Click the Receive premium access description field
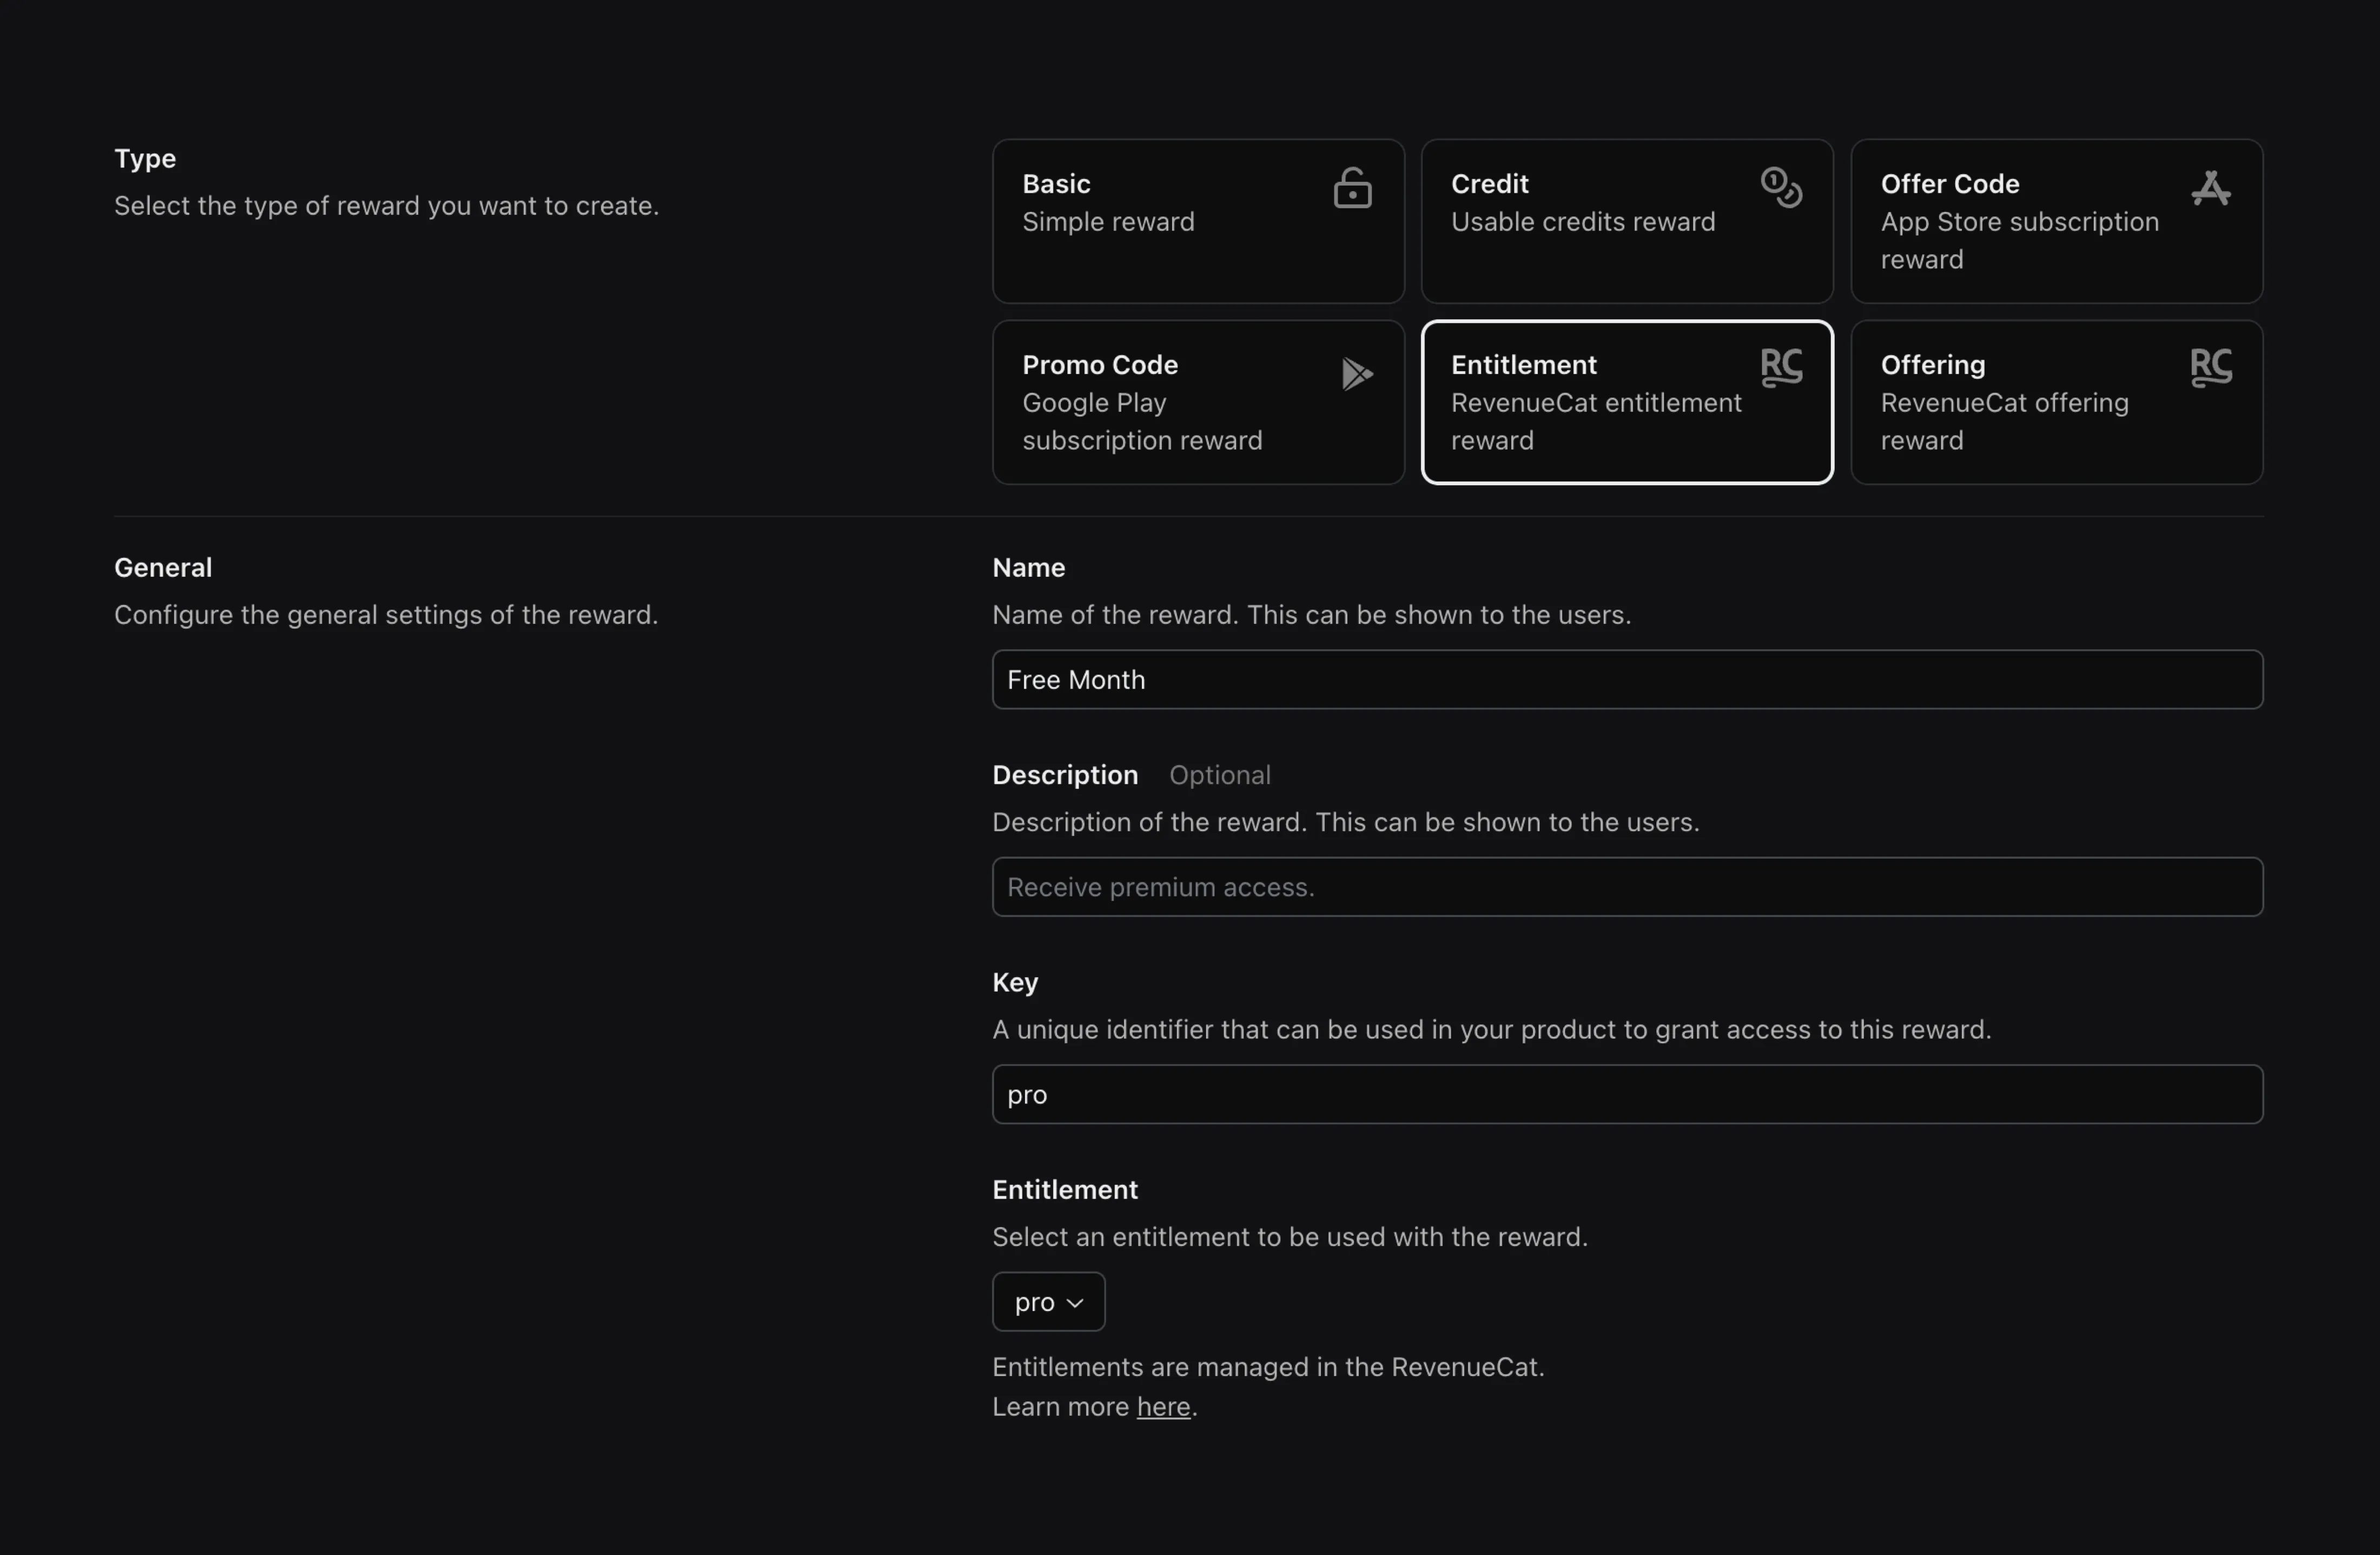This screenshot has width=2380, height=1555. pos(1626,886)
